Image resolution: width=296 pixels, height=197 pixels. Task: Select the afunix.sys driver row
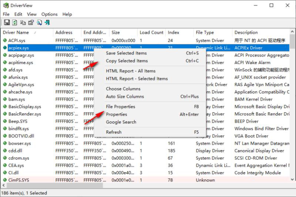pyautogui.click(x=145, y=77)
